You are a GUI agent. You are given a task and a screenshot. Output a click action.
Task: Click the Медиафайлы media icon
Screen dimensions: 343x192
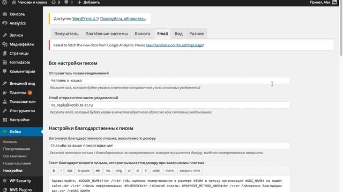click(5, 44)
